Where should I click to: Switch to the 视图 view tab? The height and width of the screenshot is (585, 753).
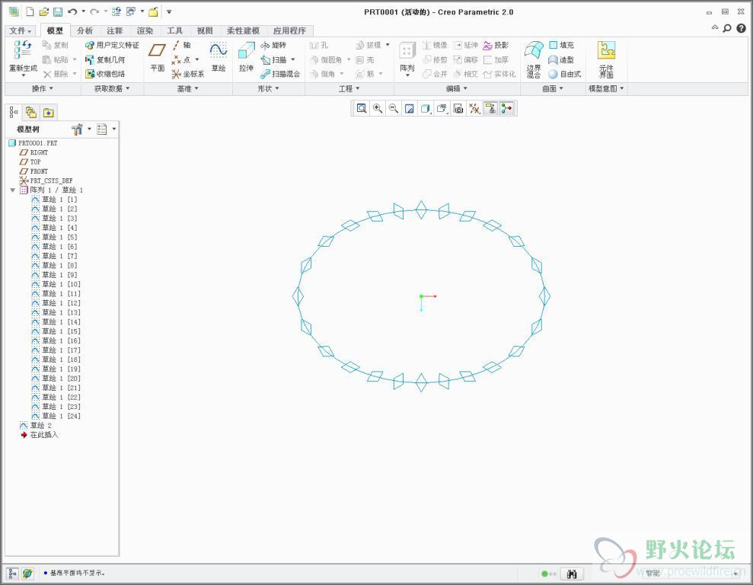coord(205,30)
